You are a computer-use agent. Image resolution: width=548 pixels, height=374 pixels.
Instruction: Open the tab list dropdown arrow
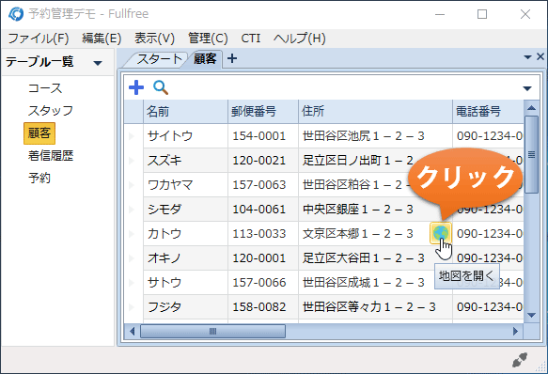[x=527, y=57]
